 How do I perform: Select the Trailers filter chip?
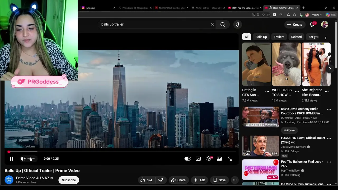pos(279,37)
